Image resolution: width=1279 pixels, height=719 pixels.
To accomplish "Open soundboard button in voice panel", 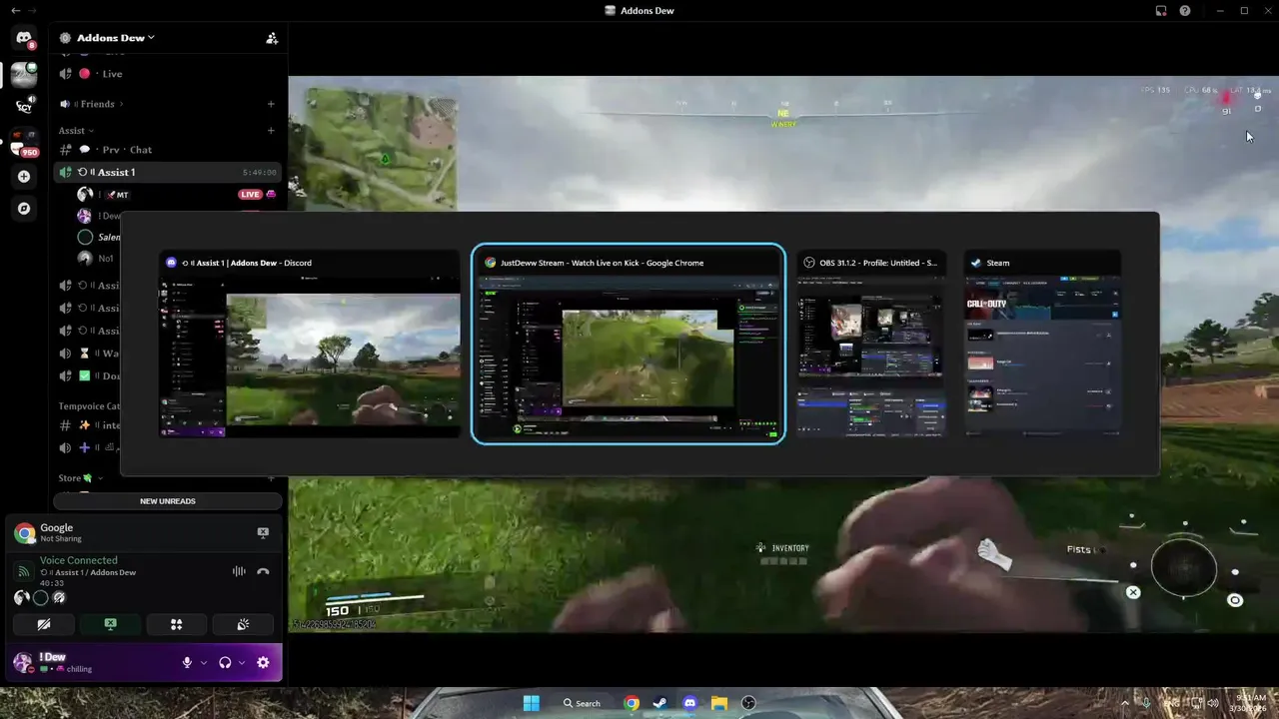I will coord(243,624).
